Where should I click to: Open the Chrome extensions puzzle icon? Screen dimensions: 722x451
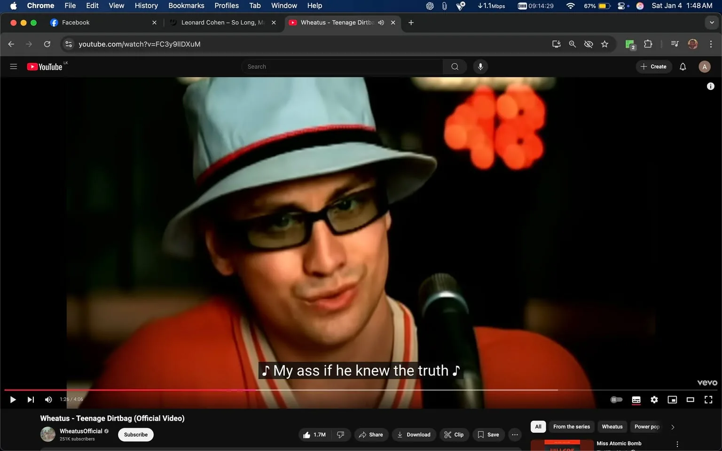coord(647,44)
